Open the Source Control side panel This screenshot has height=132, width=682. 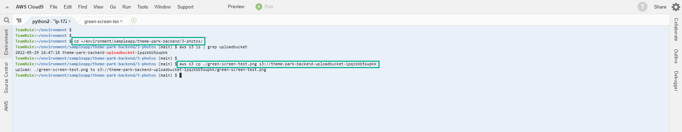pyautogui.click(x=6, y=78)
